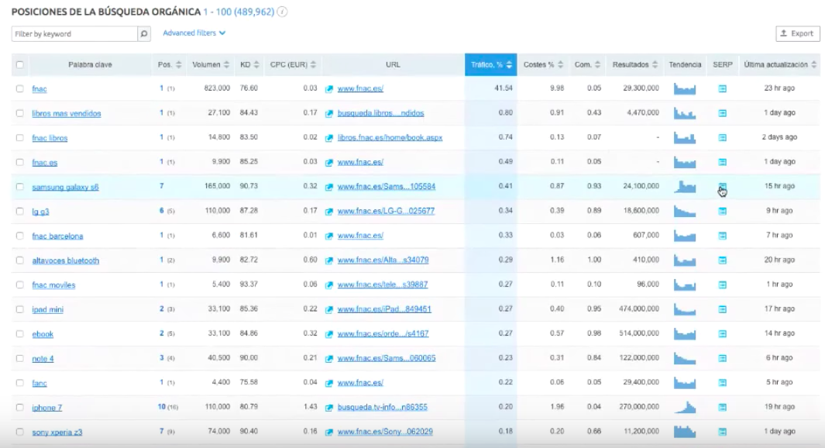This screenshot has width=825, height=448.
Task: Check the altavoces bluetooth row checkbox
Action: (20, 260)
